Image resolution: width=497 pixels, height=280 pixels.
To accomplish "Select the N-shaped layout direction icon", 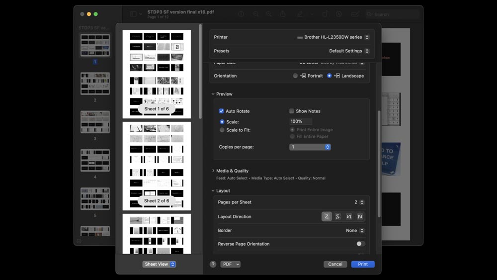I will 360,216.
